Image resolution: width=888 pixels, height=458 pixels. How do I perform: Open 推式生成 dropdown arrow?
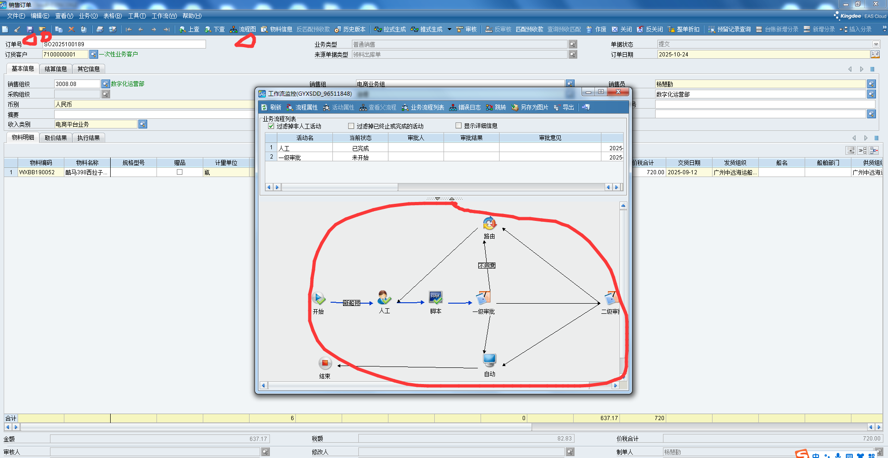449,29
